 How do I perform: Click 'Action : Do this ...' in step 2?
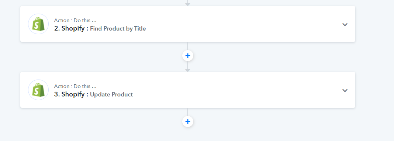75,20
